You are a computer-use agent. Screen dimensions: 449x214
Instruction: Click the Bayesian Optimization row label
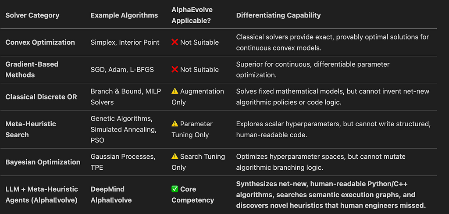point(43,162)
